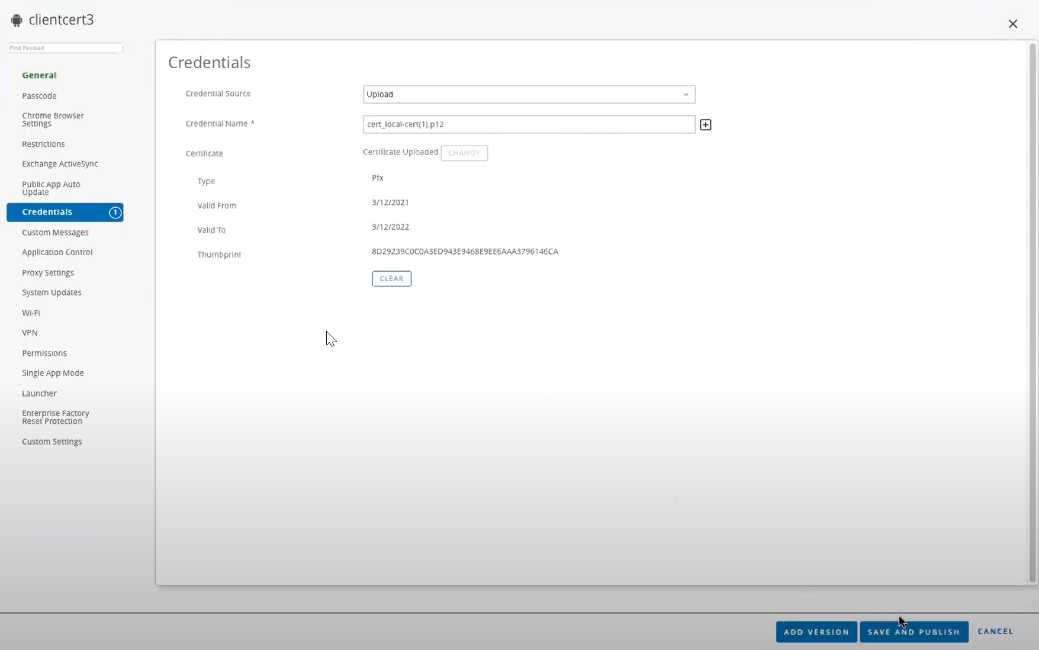Cancel the profile edits
Screen dimensions: 1039x650
pyautogui.click(x=995, y=632)
